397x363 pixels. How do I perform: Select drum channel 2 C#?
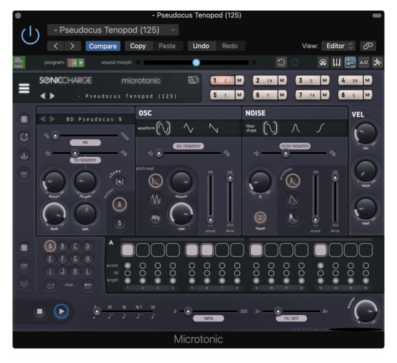[265, 81]
